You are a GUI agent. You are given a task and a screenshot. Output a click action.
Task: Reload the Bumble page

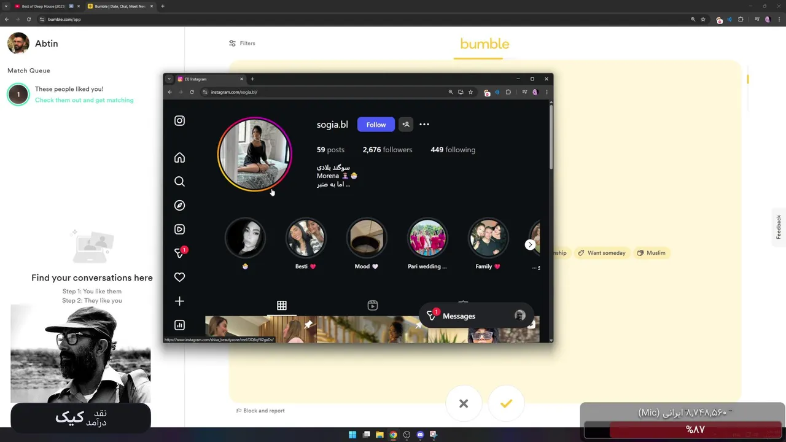[x=28, y=20]
